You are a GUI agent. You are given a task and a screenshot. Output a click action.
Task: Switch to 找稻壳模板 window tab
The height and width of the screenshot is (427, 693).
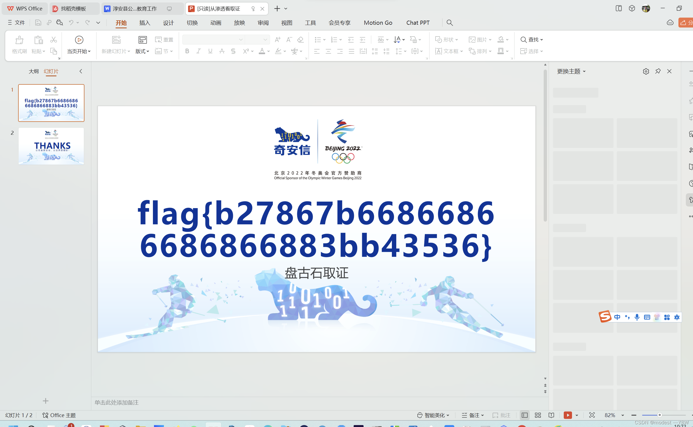coord(74,9)
